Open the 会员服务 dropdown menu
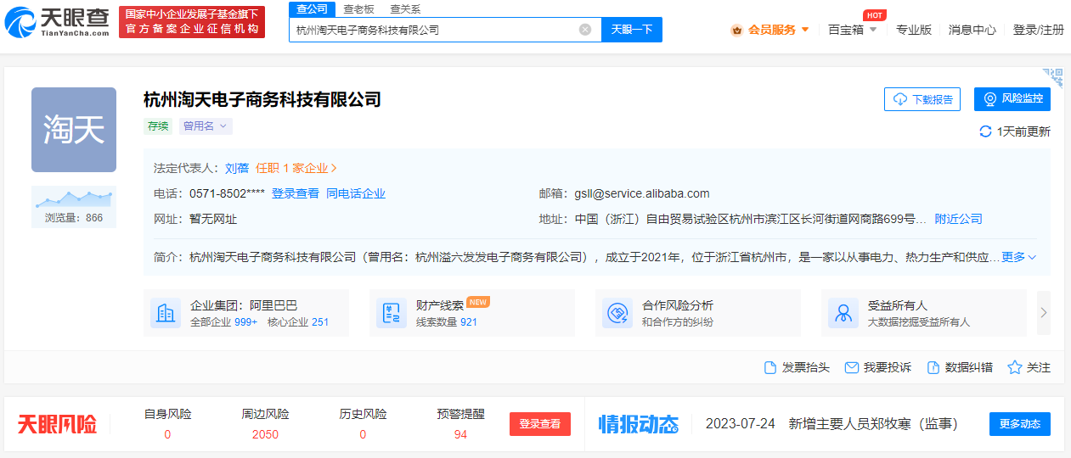The image size is (1071, 458). point(770,30)
